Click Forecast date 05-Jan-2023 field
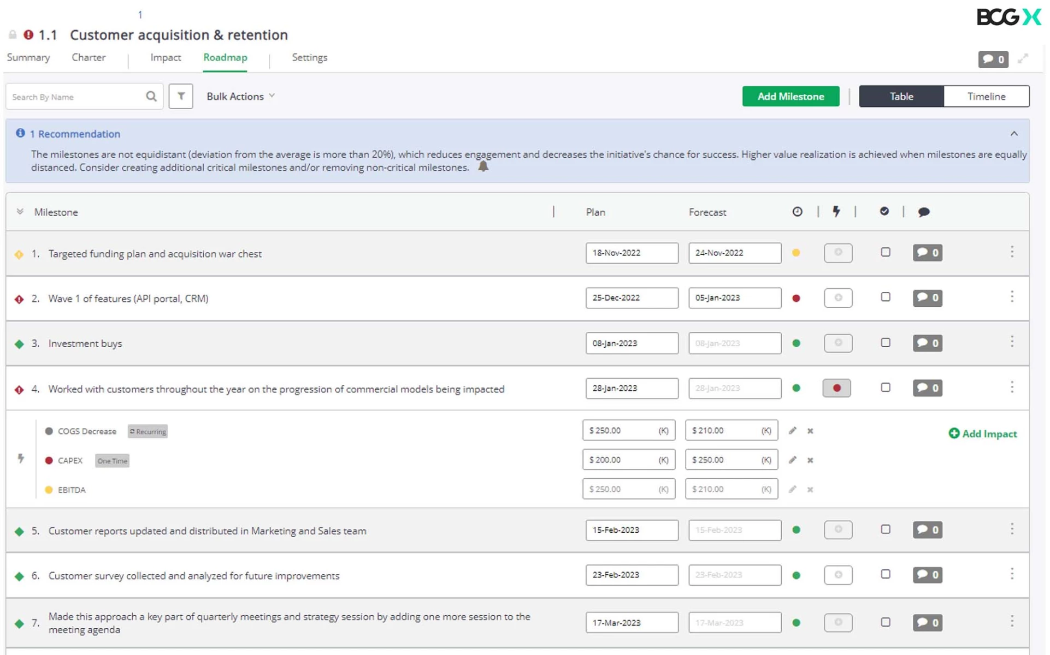1050x655 pixels. tap(735, 298)
